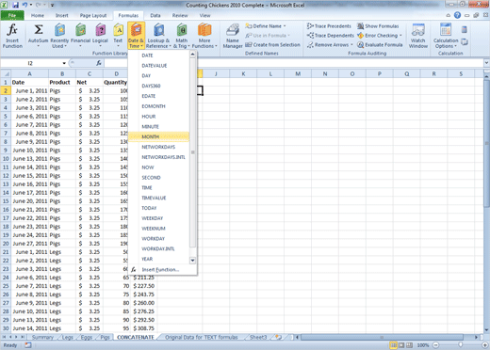The image size is (490, 350).
Task: Open the Summary sheet tab
Action: coord(42,337)
